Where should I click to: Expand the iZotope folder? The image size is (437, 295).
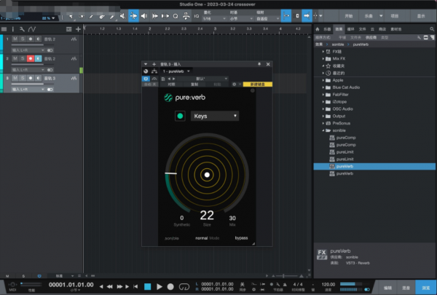[x=323, y=102]
